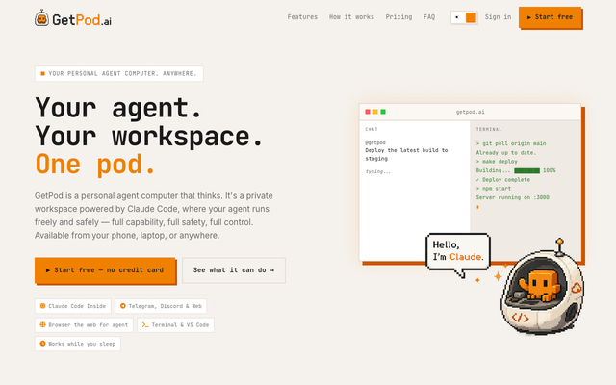This screenshot has width=616, height=385.
Task: Click 'npm start' terminal line
Action: click(x=494, y=189)
